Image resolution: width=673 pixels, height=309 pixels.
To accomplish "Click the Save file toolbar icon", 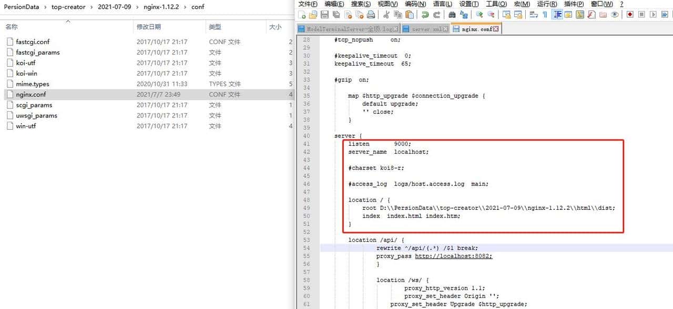I will click(x=324, y=15).
